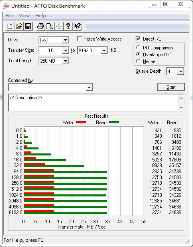Screen dimensions: 193x247
Task: Open the View menu
Action: coord(24,16)
